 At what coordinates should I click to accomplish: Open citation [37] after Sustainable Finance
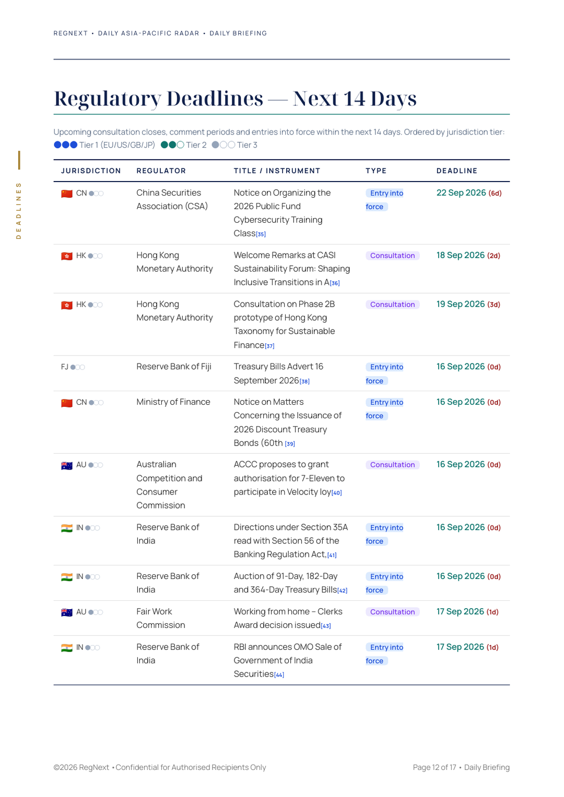pyautogui.click(x=269, y=346)
